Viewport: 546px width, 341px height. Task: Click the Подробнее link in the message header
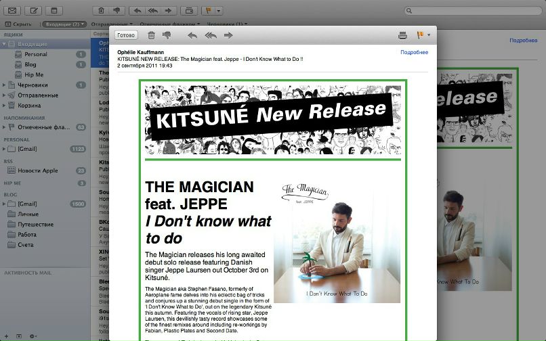point(414,52)
